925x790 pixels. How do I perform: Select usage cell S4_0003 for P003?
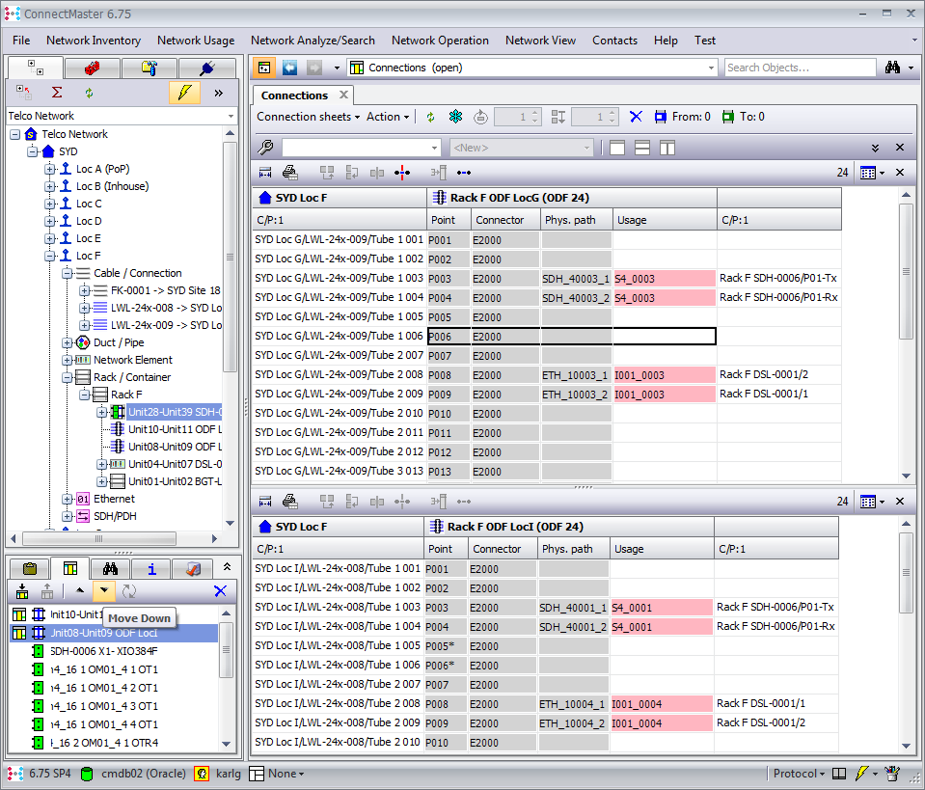point(665,279)
